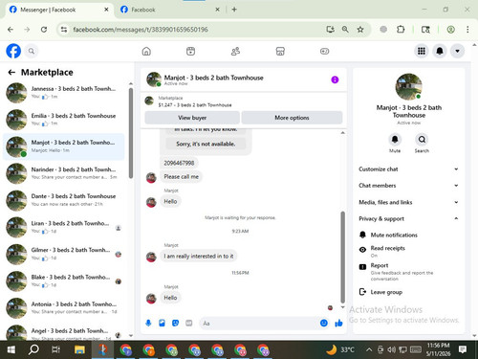Go back in browser history
The image size is (478, 359).
pos(11,30)
